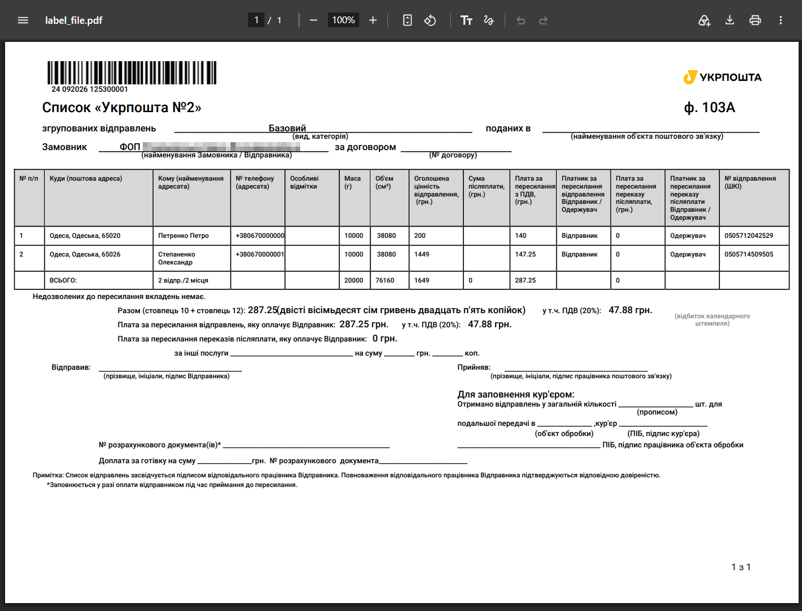
Task: Open the sidebar menu hamburger icon
Action: [23, 20]
